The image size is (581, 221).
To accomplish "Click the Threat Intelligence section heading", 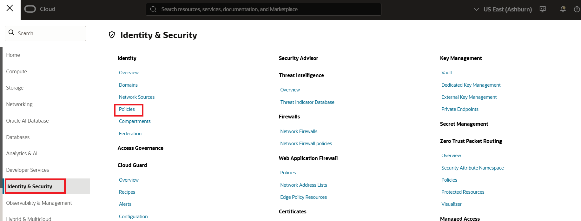I will point(301,75).
